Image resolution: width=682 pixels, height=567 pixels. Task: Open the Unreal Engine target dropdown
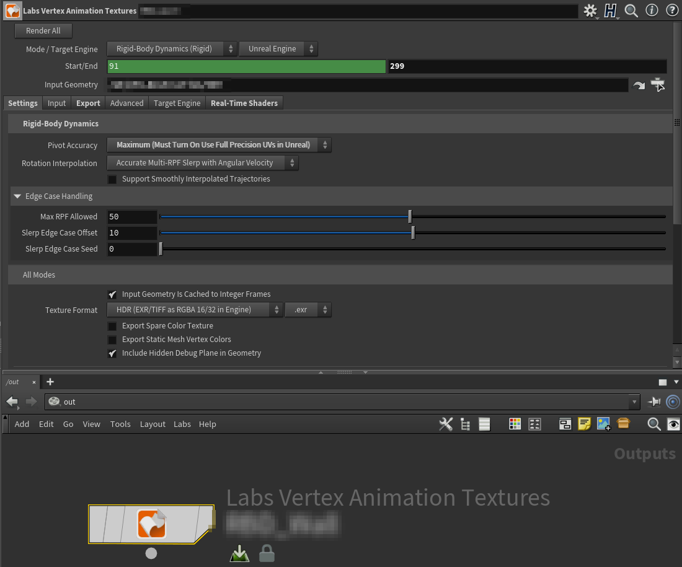[278, 49]
